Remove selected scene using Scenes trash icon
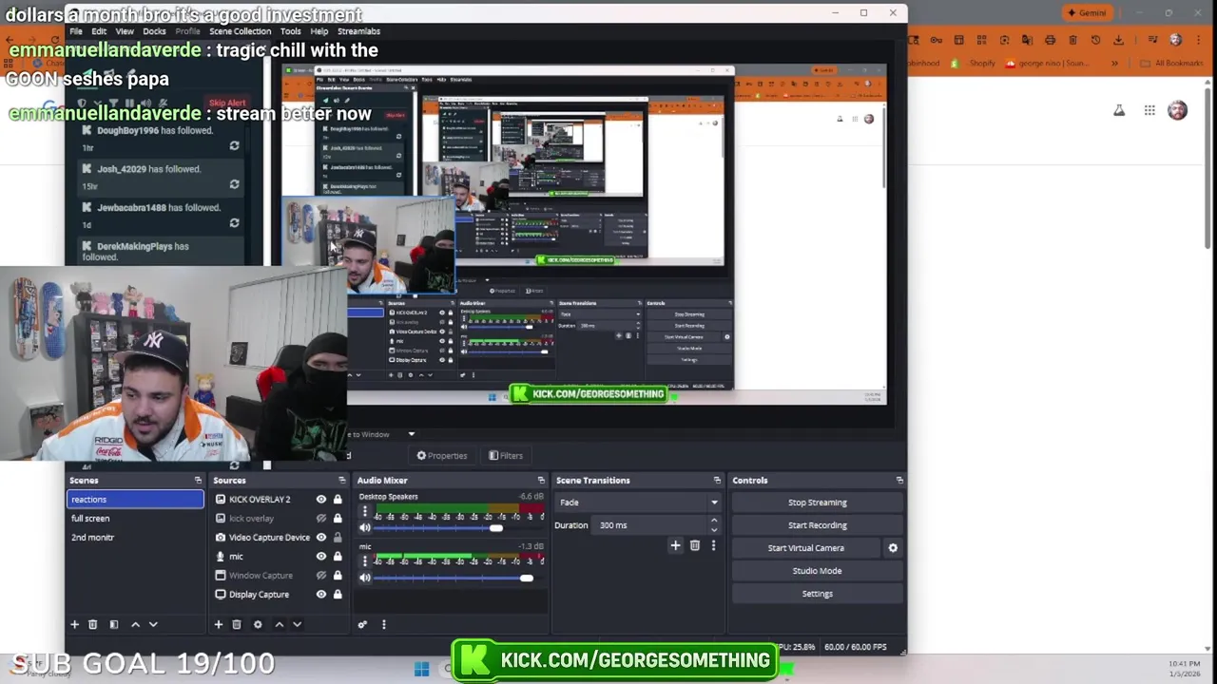This screenshot has height=684, width=1217. (x=92, y=624)
